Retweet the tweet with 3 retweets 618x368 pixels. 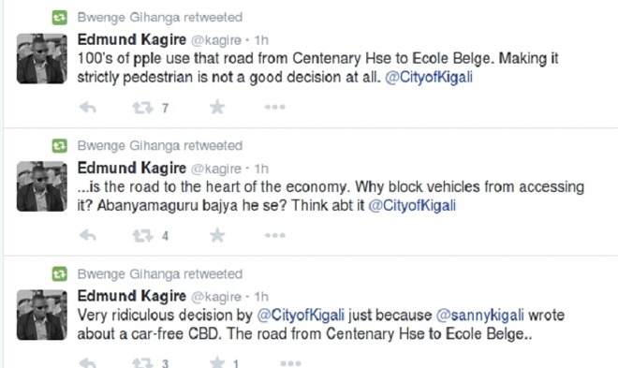coord(142,363)
